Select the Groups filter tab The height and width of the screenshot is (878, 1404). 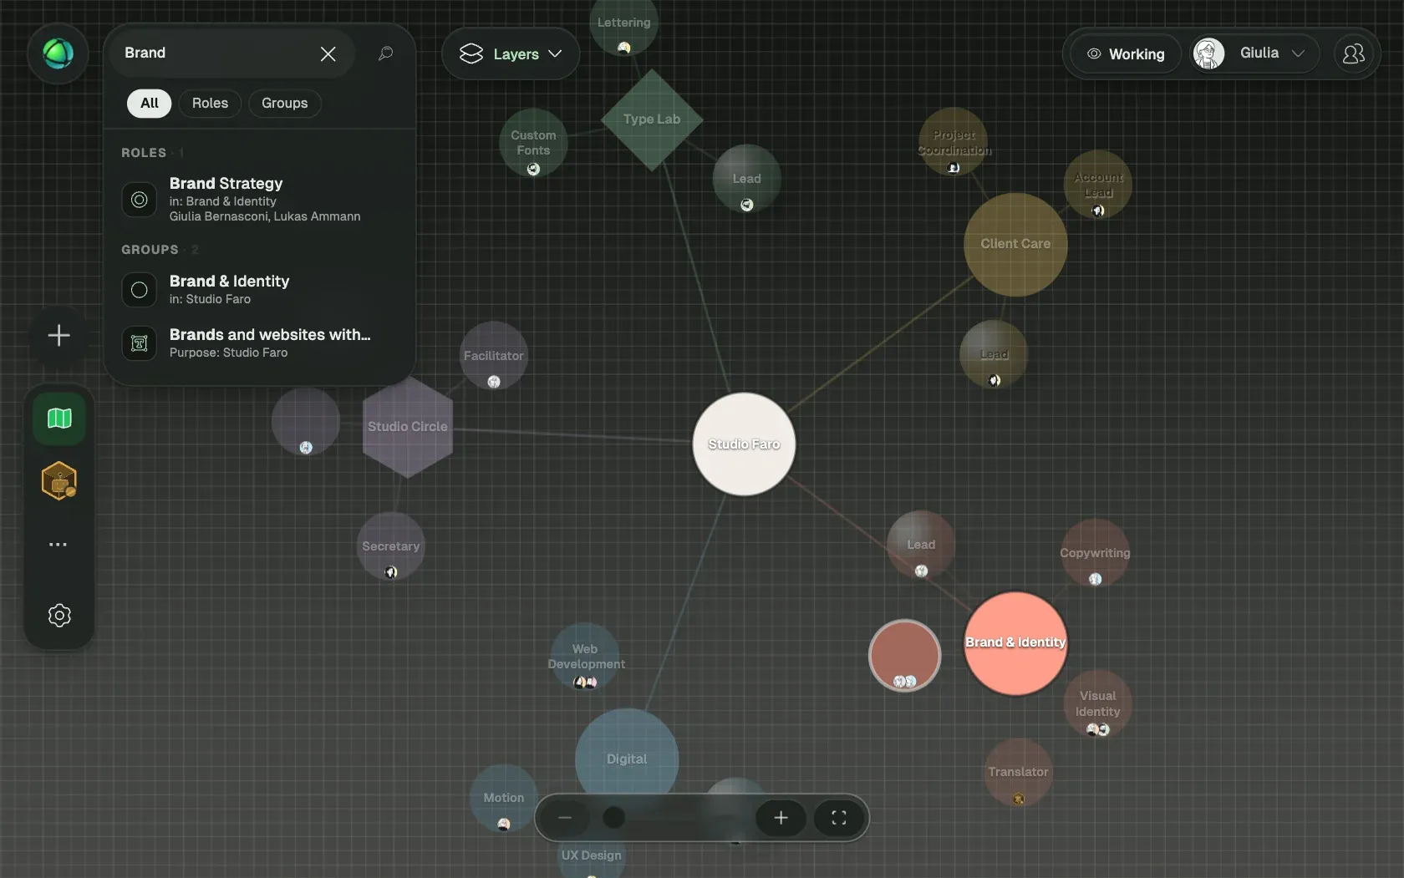[x=284, y=103]
